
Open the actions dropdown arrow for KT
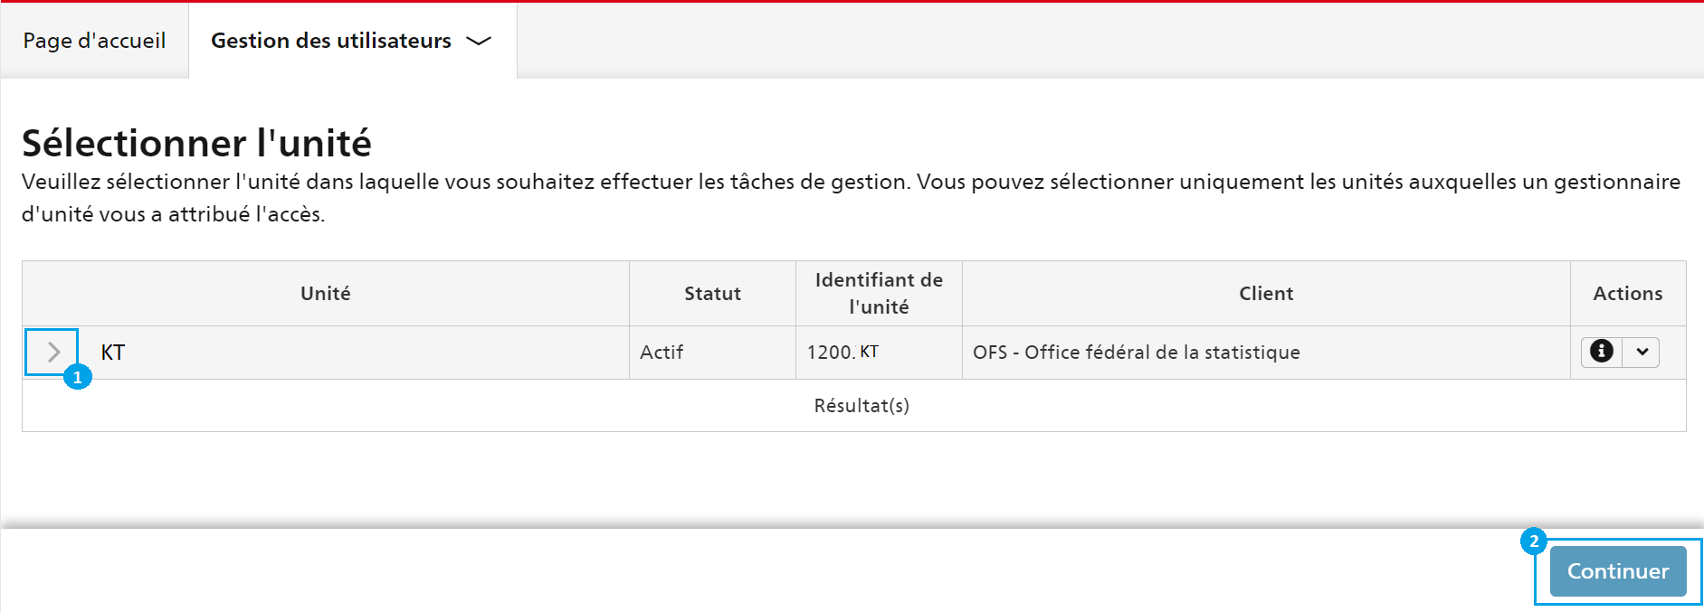[1642, 352]
